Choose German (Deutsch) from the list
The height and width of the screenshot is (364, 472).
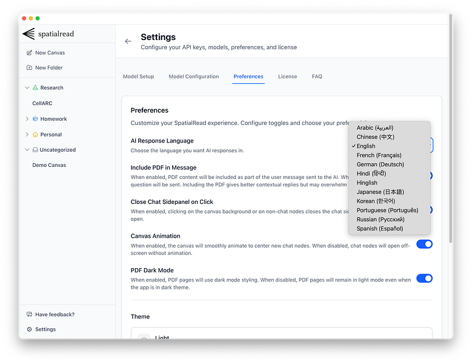(x=389, y=164)
